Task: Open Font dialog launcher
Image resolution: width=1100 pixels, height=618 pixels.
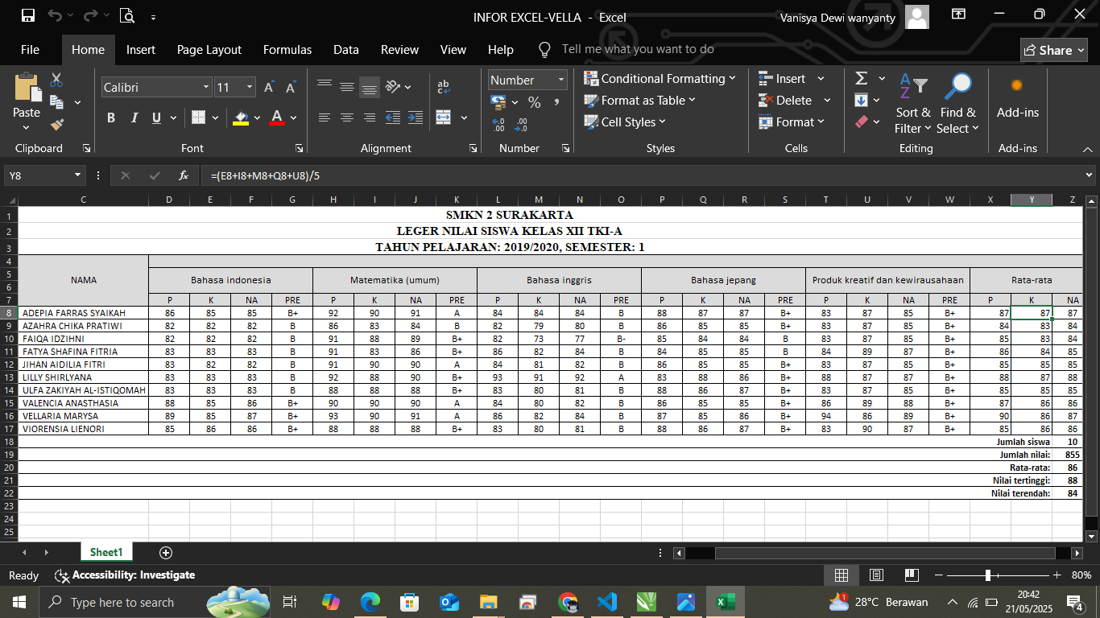Action: click(300, 148)
